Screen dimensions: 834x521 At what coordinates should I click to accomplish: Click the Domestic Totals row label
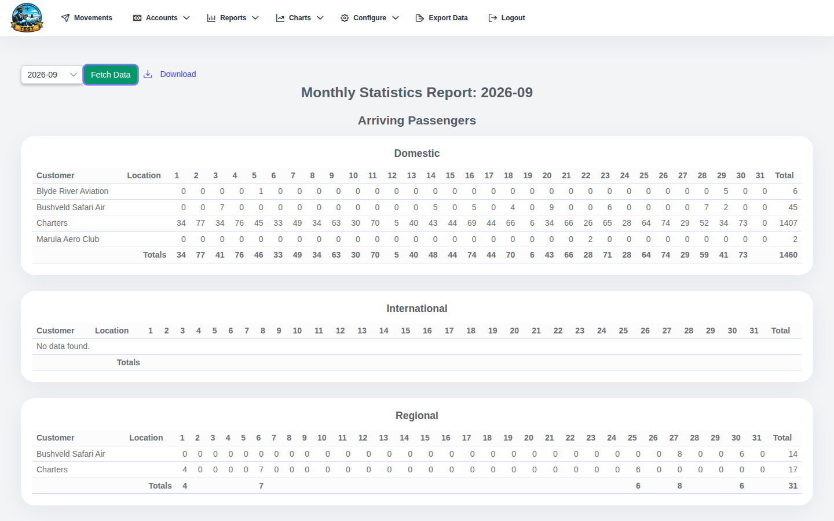point(155,255)
